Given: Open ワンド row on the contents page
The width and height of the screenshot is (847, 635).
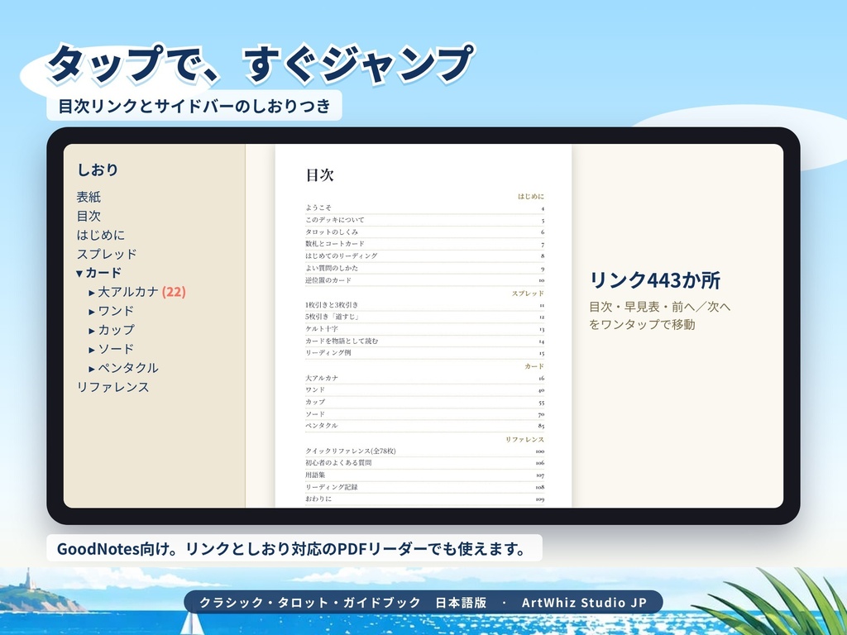Looking at the screenshot, I should [x=424, y=390].
